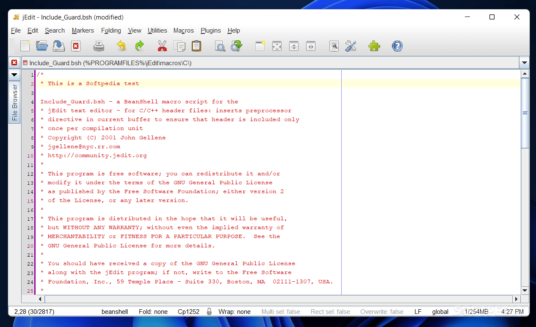Click the Print toolbar icon
This screenshot has width=536, height=327.
pos(99,46)
